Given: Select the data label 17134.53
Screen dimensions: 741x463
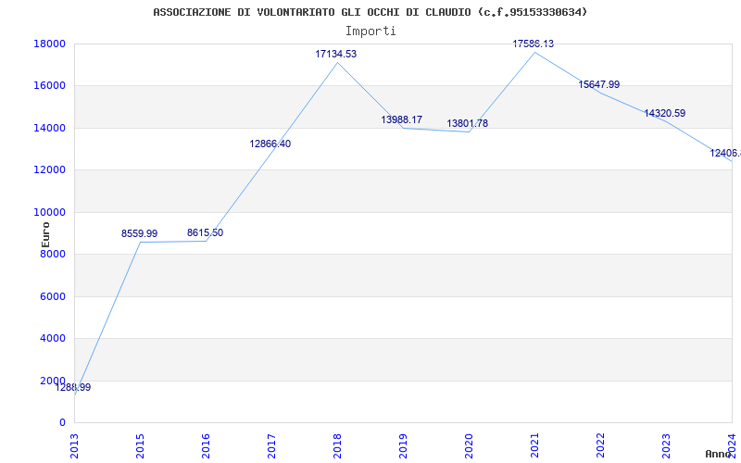Looking at the screenshot, I should coord(336,55).
